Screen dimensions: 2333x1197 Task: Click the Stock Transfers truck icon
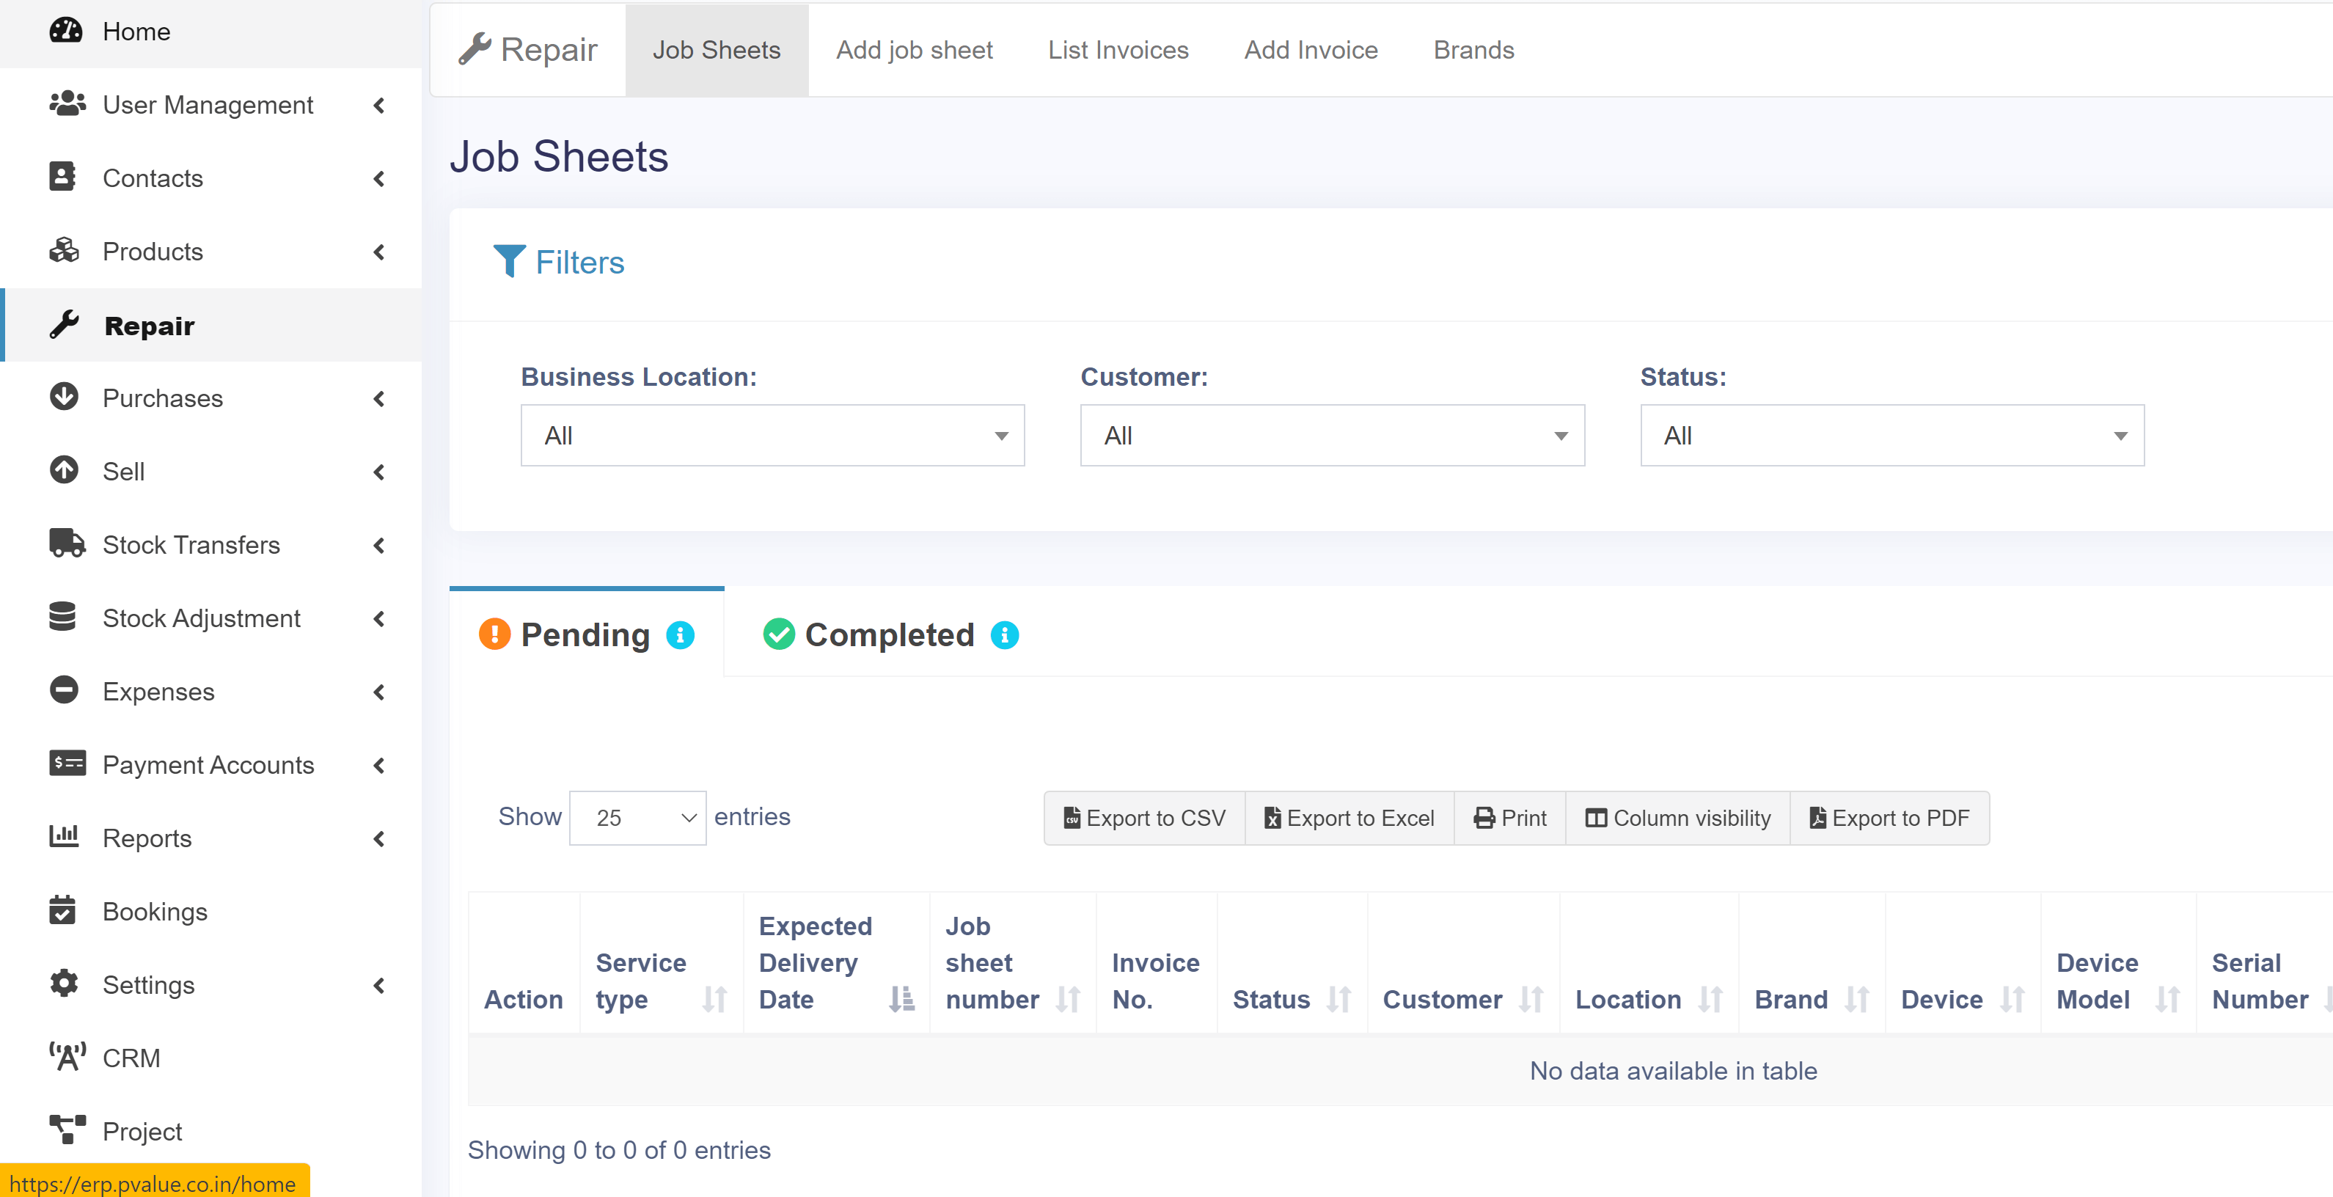click(66, 543)
